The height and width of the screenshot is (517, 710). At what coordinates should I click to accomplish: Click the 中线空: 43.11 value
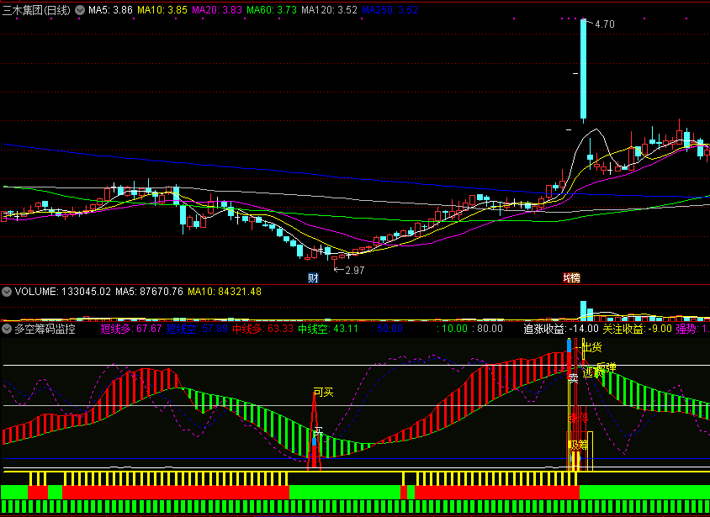pos(328,329)
